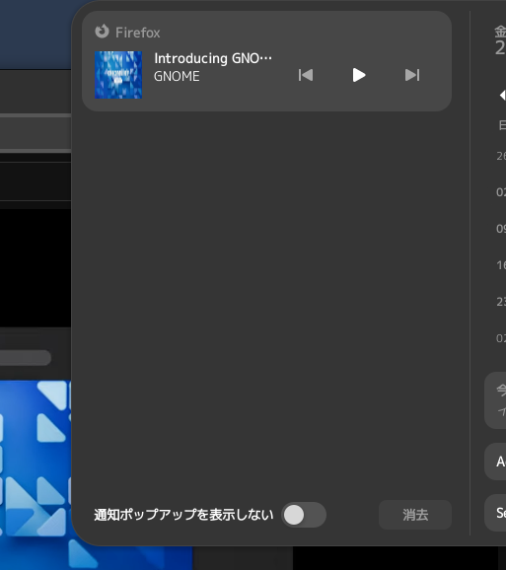This screenshot has width=506, height=570.
Task: Select calendar date 09 in the calendar
Action: point(501,229)
